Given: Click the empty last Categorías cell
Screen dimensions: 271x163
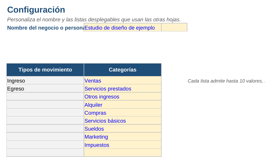Looking at the screenshot, I should [x=123, y=152].
